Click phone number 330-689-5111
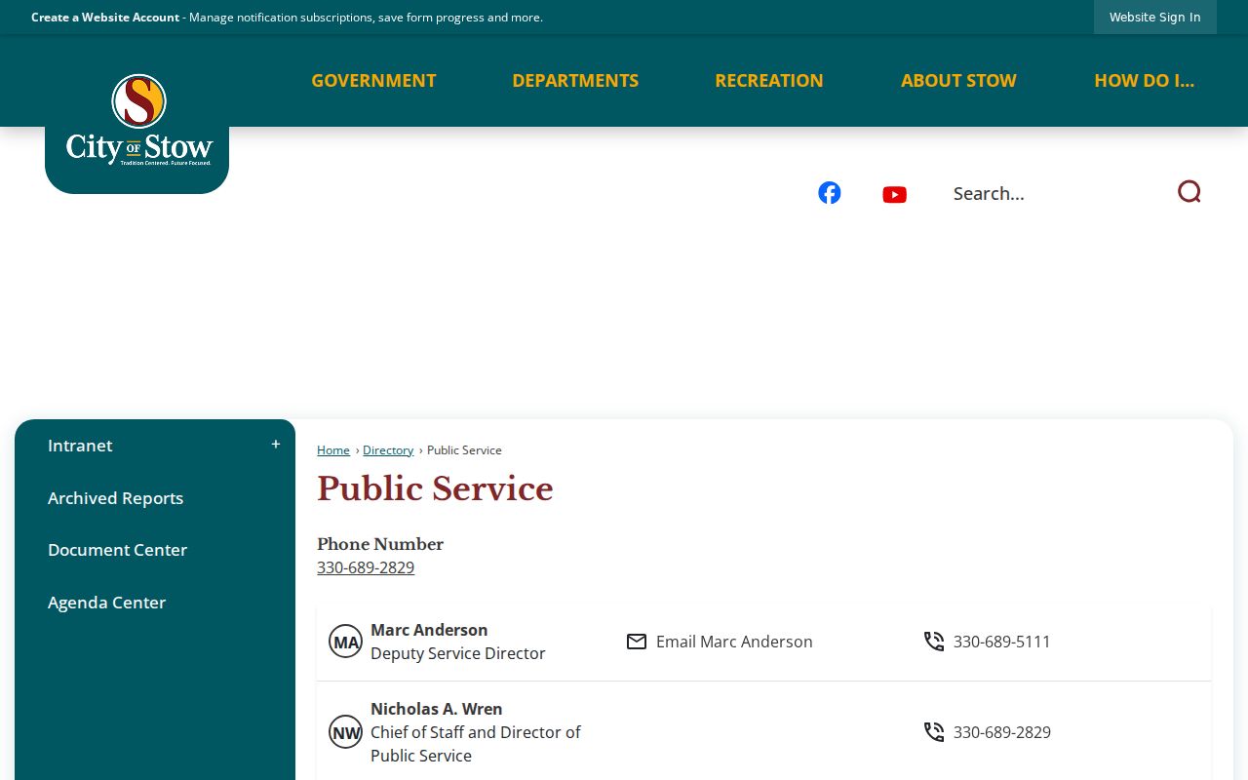Viewport: 1248px width, 780px height. coord(1002,642)
